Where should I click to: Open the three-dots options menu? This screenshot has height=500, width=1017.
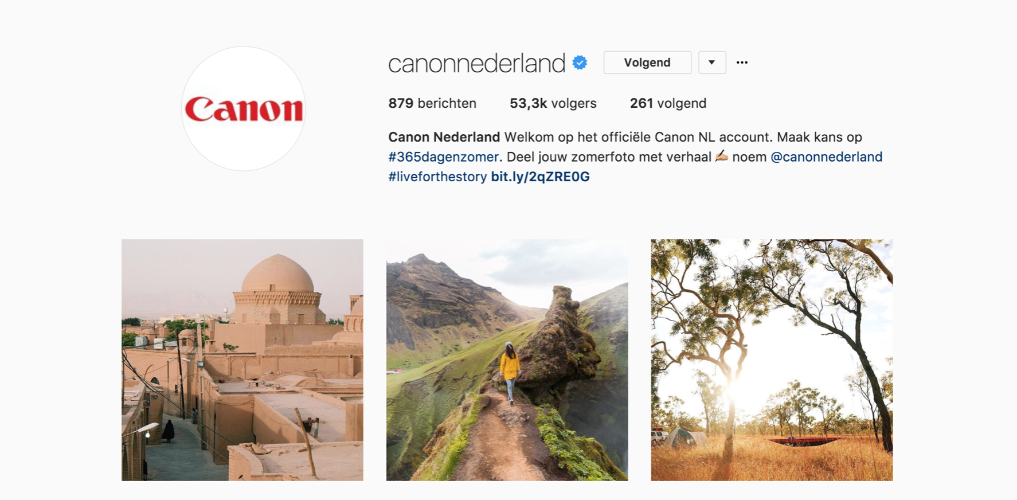742,62
